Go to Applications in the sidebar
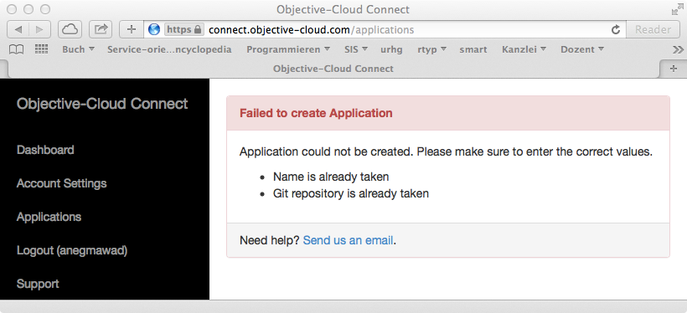The width and height of the screenshot is (687, 313). 49,217
